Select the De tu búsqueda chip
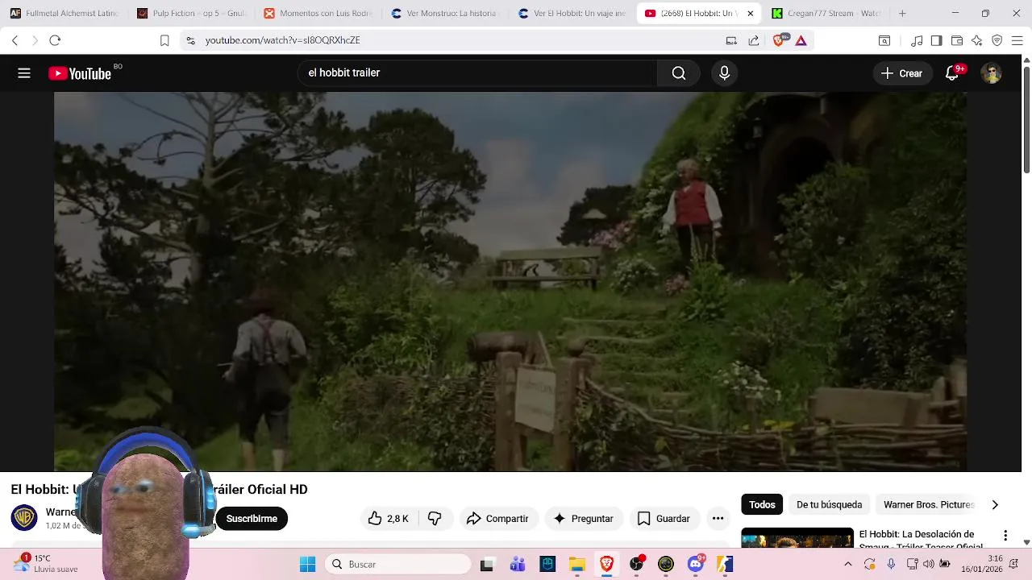The width and height of the screenshot is (1032, 580). pos(830,505)
